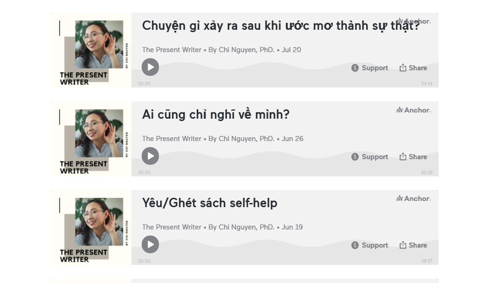Click the Share button on the third episode
This screenshot has height=283, width=494.
click(x=413, y=245)
